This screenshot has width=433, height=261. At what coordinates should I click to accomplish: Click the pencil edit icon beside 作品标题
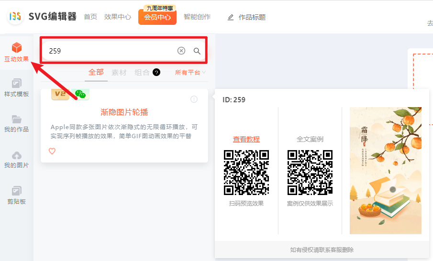[230, 17]
